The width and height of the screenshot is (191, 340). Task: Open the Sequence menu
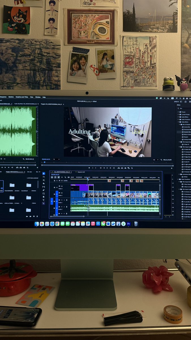click(x=3, y=97)
